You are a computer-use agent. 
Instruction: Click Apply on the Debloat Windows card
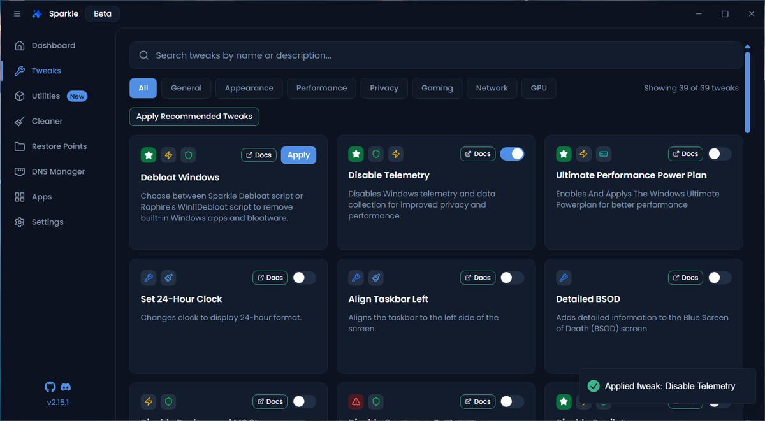298,155
